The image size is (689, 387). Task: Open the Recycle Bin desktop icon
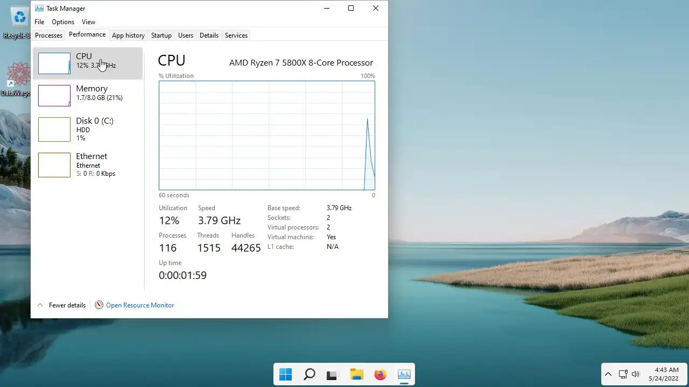click(19, 17)
